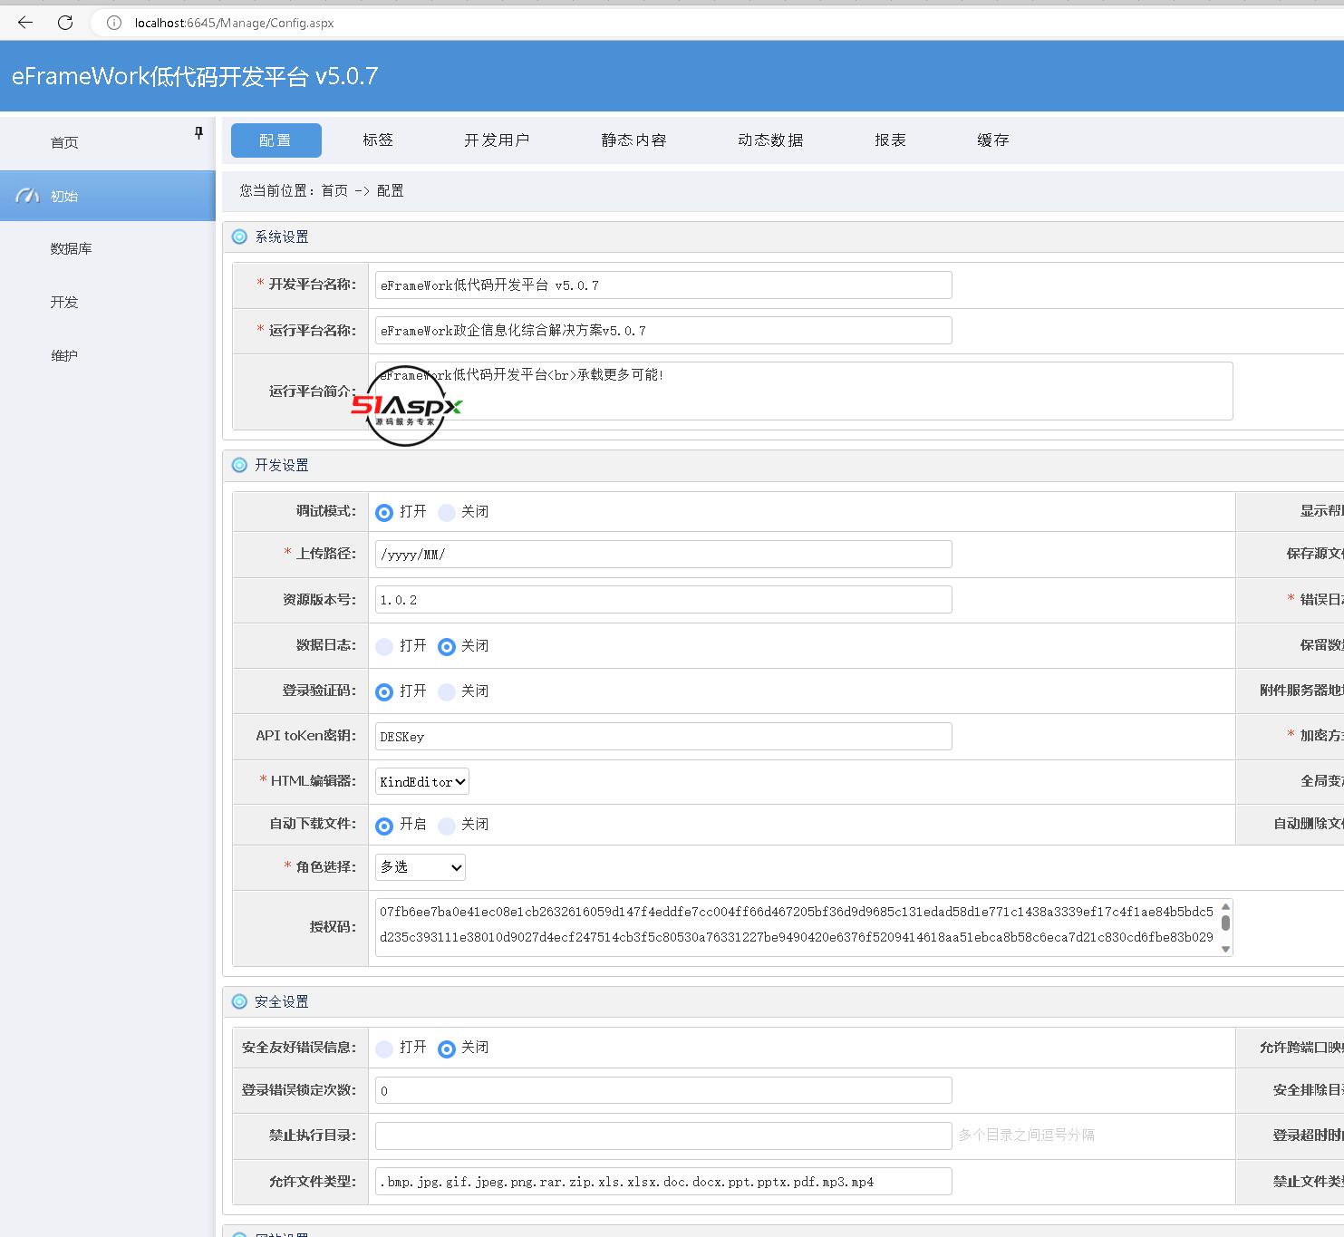Select 关闭 for 登录验证码

[447, 691]
